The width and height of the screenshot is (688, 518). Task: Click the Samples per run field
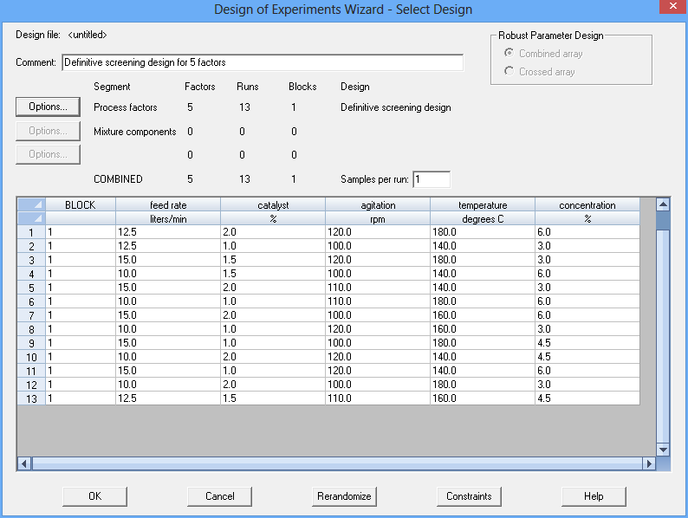tap(432, 179)
